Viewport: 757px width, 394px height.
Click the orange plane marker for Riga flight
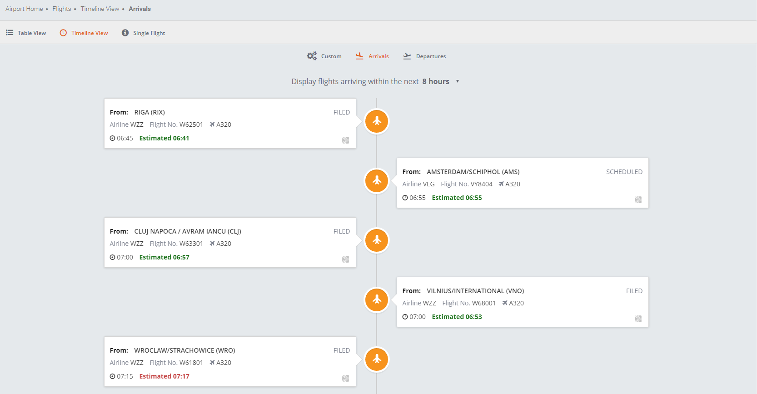point(377,121)
